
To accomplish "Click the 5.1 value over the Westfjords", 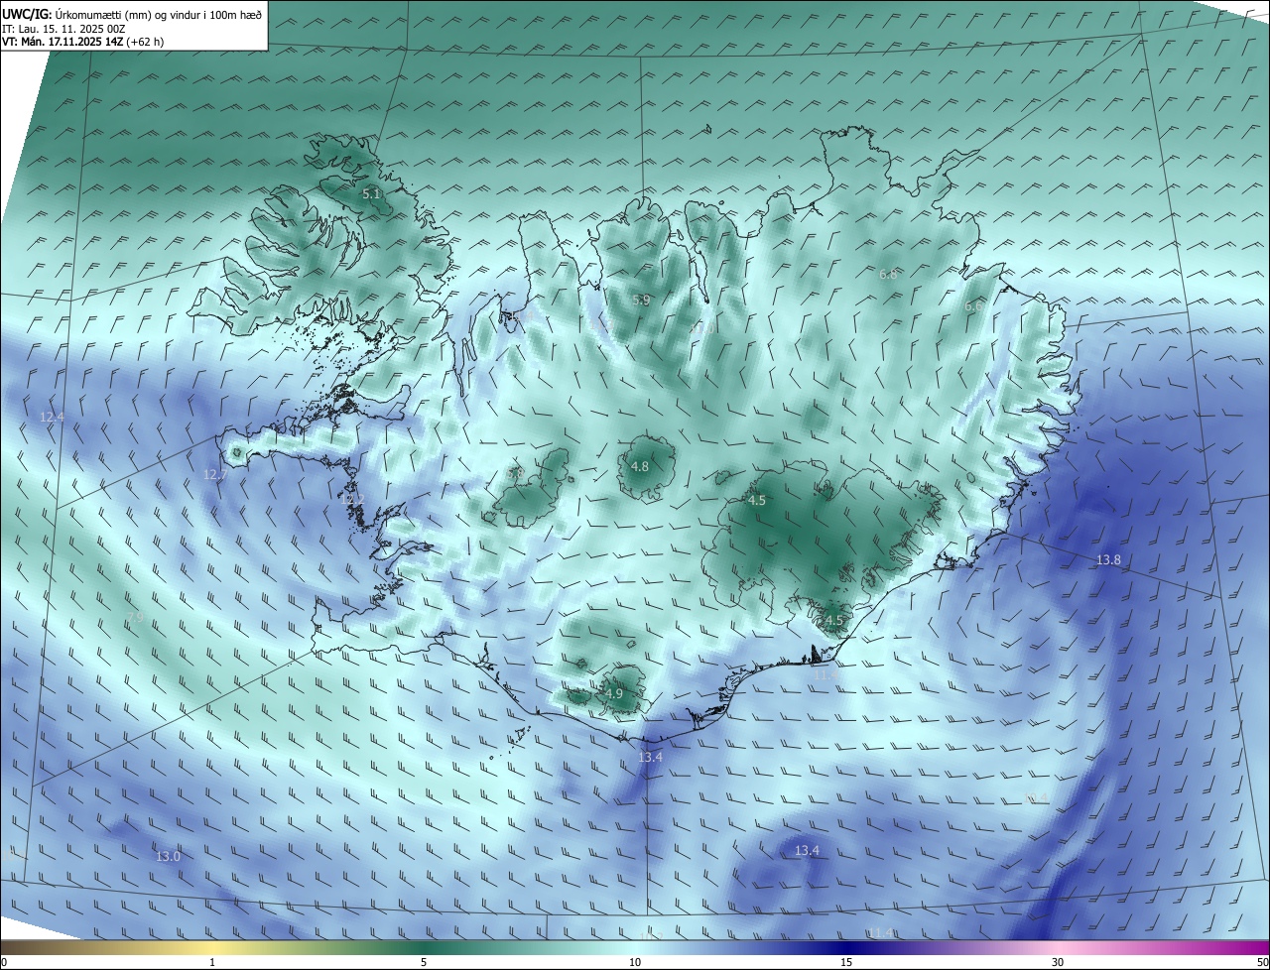I will click(x=372, y=194).
